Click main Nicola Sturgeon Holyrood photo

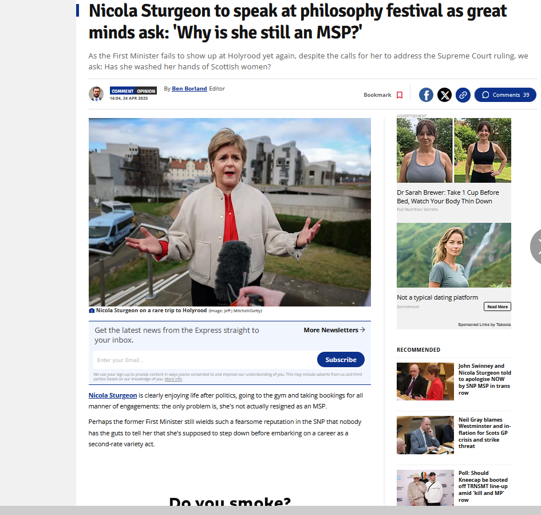coord(230,212)
